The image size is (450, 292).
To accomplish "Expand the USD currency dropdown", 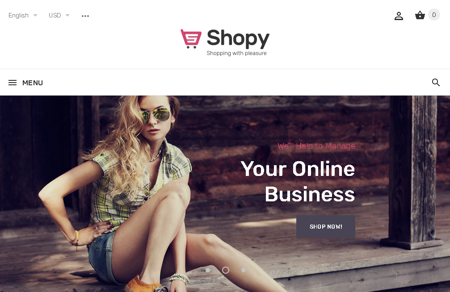I will pyautogui.click(x=59, y=15).
